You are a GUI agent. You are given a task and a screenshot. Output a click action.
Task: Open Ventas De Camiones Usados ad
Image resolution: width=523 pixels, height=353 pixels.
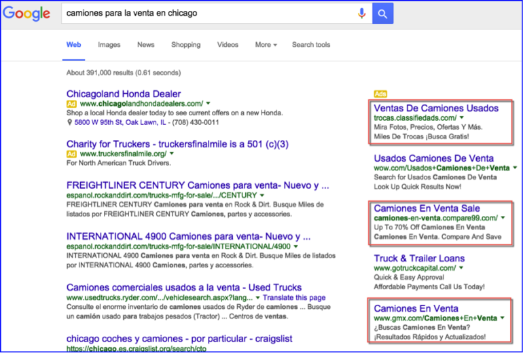436,109
